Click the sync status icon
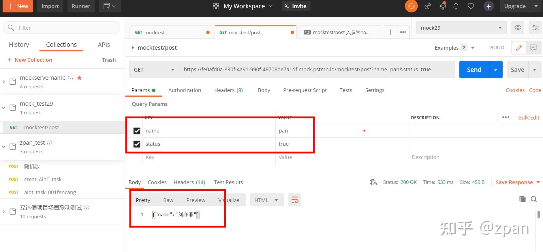The height and width of the screenshot is (252, 543). pyautogui.click(x=411, y=6)
